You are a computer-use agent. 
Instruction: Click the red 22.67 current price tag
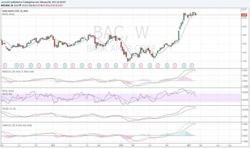244,15
